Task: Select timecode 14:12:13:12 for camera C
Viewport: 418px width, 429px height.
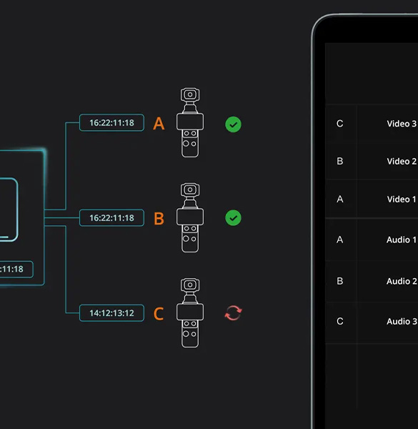Action: pyautogui.click(x=111, y=313)
